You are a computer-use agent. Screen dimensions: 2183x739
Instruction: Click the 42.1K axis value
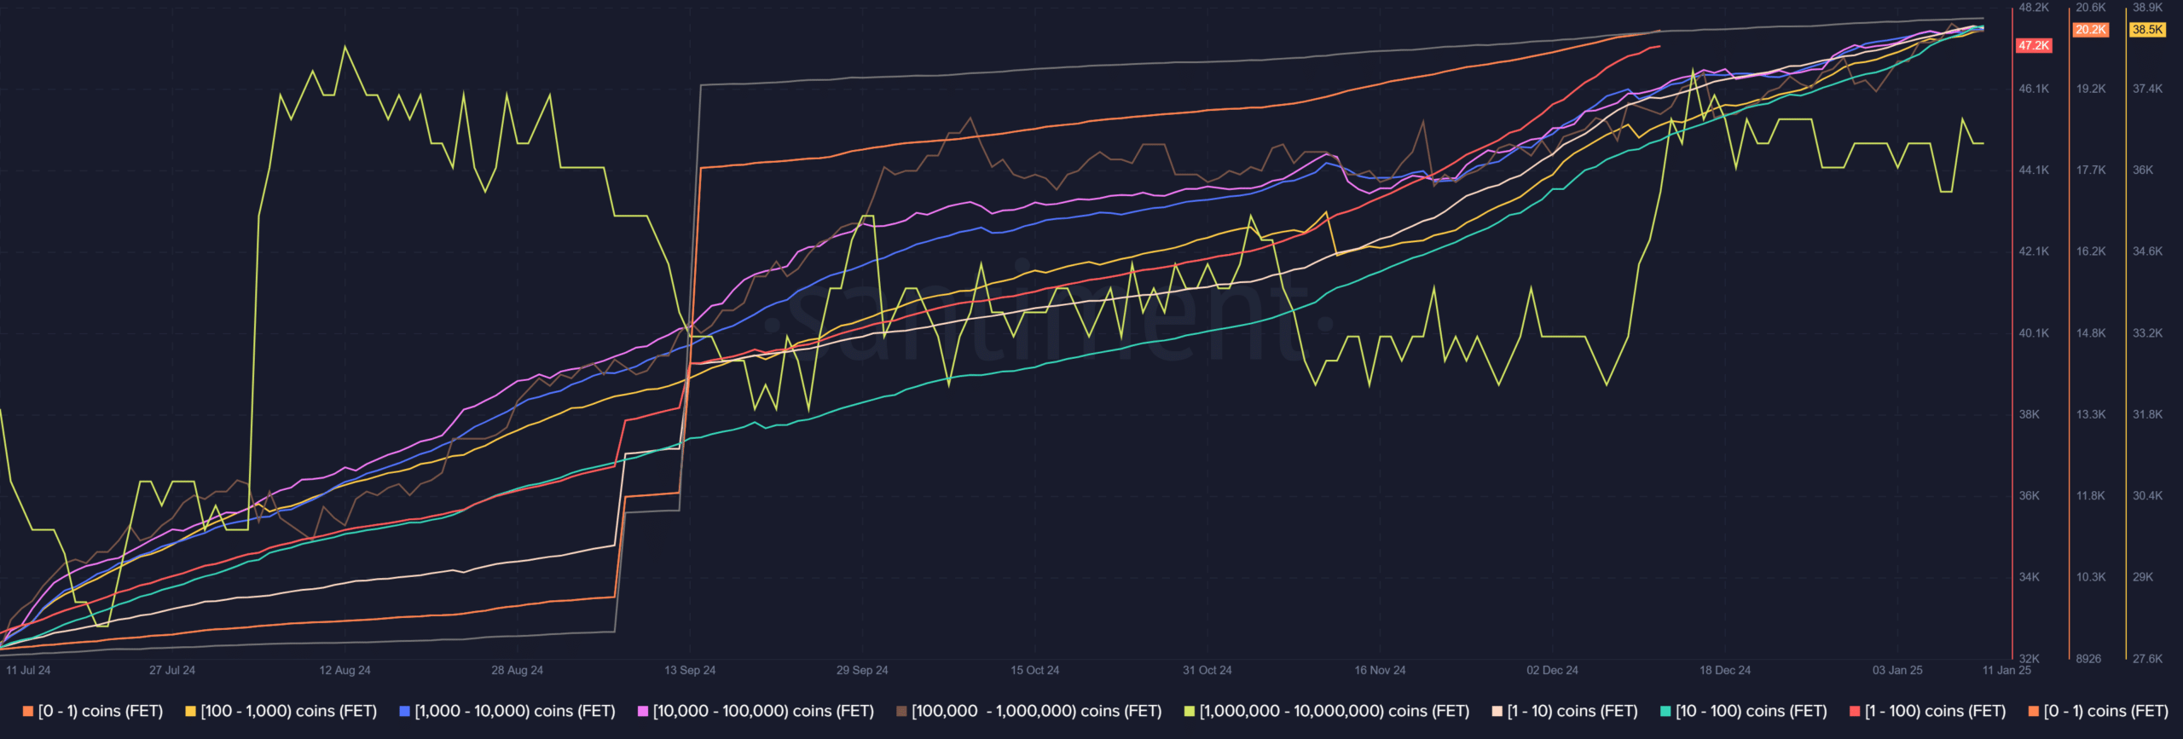click(x=2034, y=251)
